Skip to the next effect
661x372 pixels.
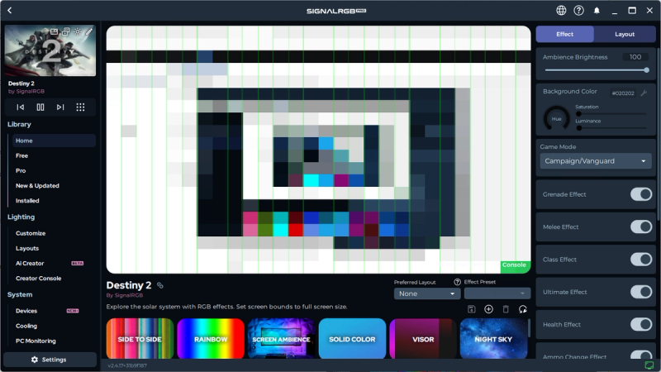click(x=60, y=107)
